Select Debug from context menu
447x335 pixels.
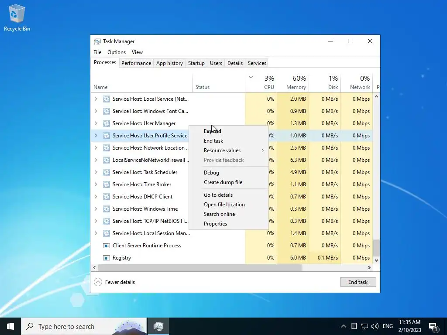(229, 173)
